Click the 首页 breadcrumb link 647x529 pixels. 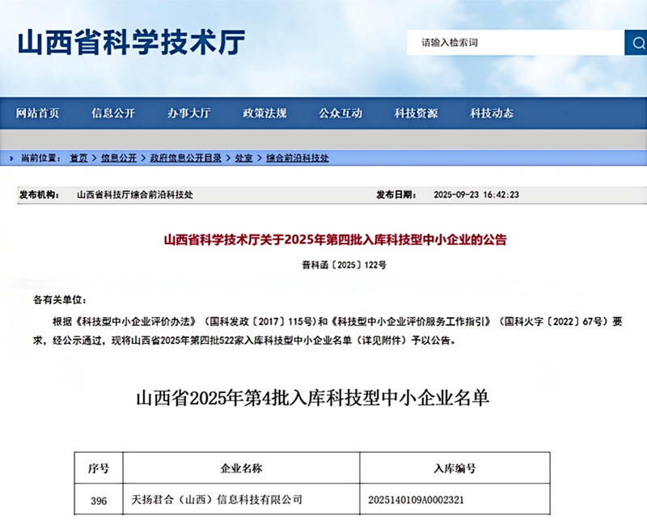(78, 159)
